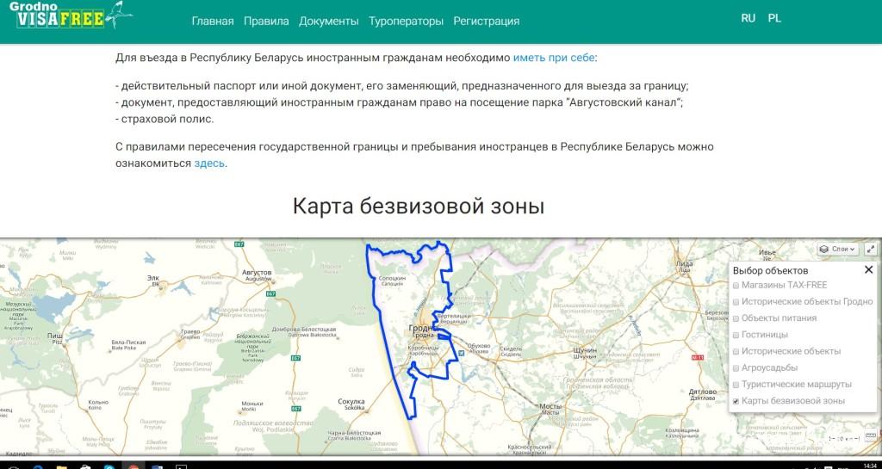The height and width of the screenshot is (469, 882).
Task: Click the Карта безвизовой зоны heading
Action: click(418, 207)
